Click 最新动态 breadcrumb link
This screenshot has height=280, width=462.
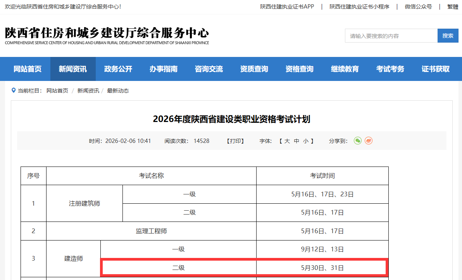(x=118, y=91)
